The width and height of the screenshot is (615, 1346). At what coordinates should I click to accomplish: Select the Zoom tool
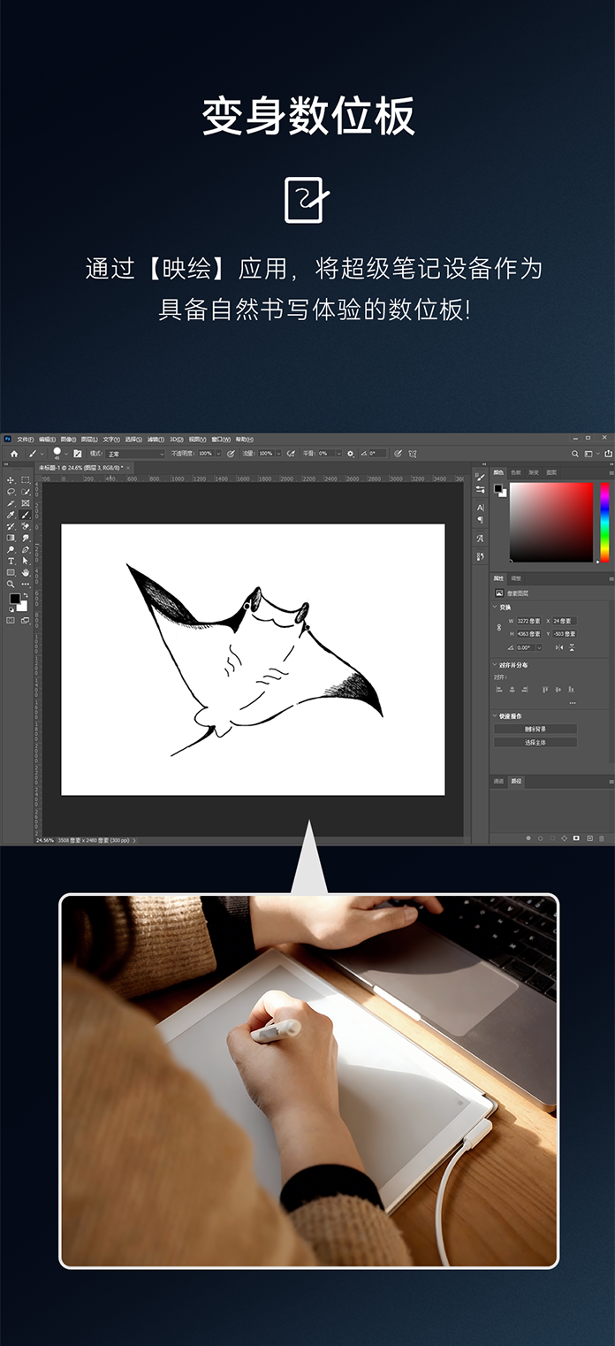tap(10, 584)
